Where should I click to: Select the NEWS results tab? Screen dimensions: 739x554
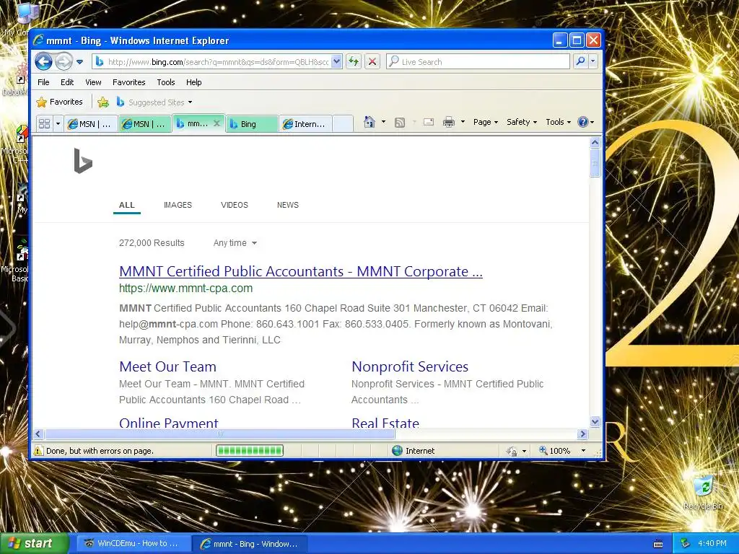click(287, 205)
